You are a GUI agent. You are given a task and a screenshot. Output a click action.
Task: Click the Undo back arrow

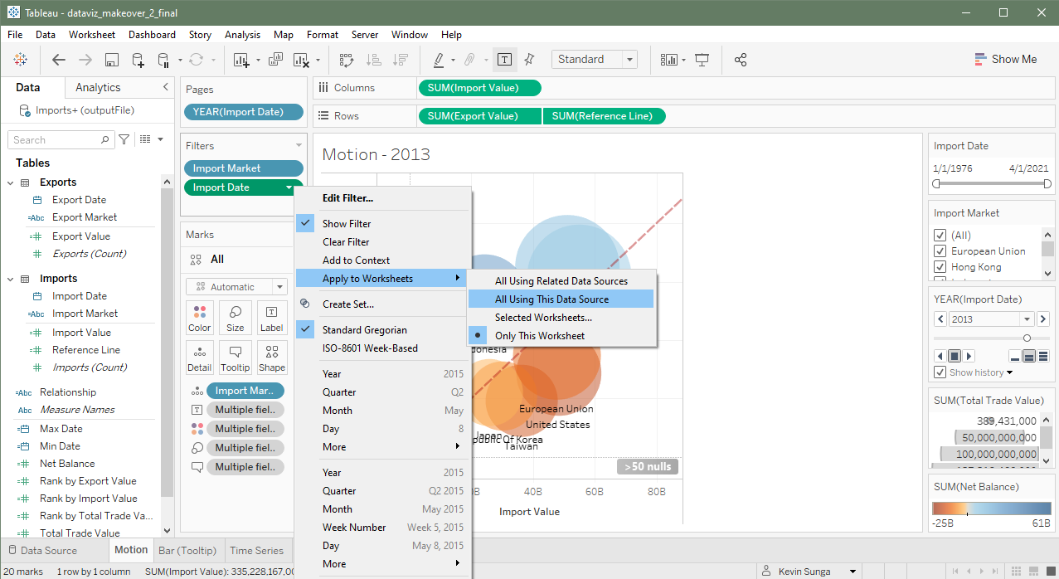pos(59,60)
